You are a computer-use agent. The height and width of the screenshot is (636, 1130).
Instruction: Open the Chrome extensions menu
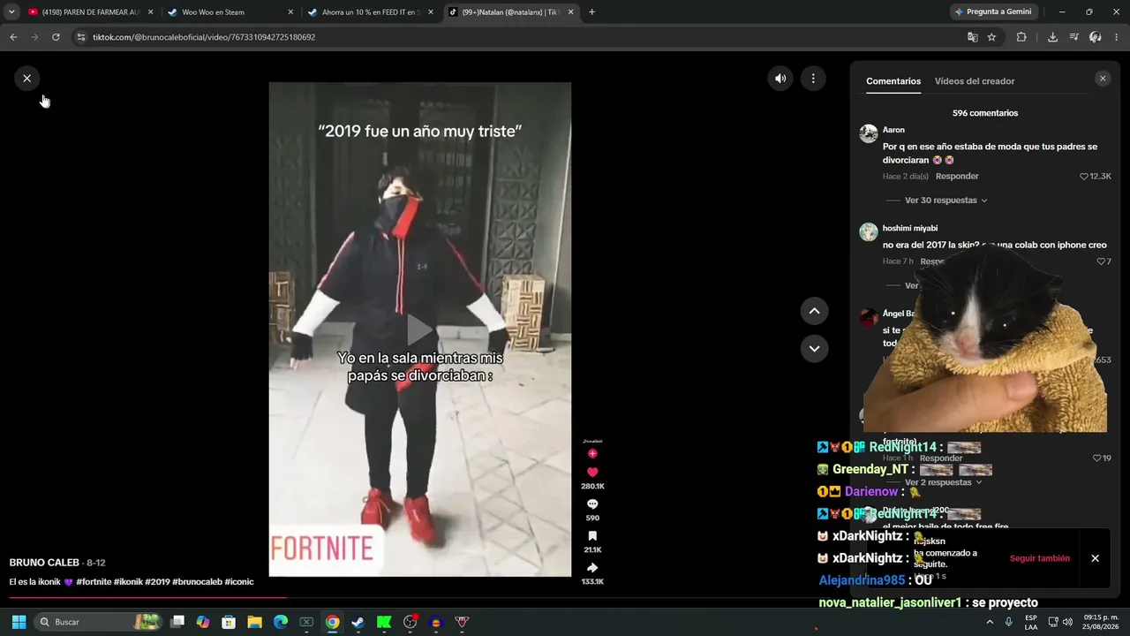[1021, 37]
